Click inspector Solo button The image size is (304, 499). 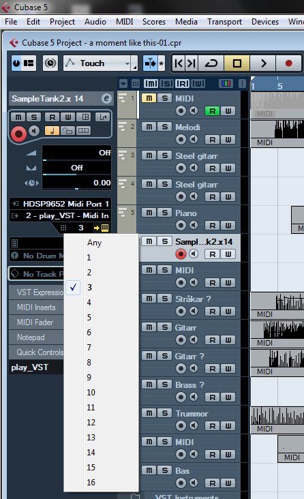click(33, 117)
